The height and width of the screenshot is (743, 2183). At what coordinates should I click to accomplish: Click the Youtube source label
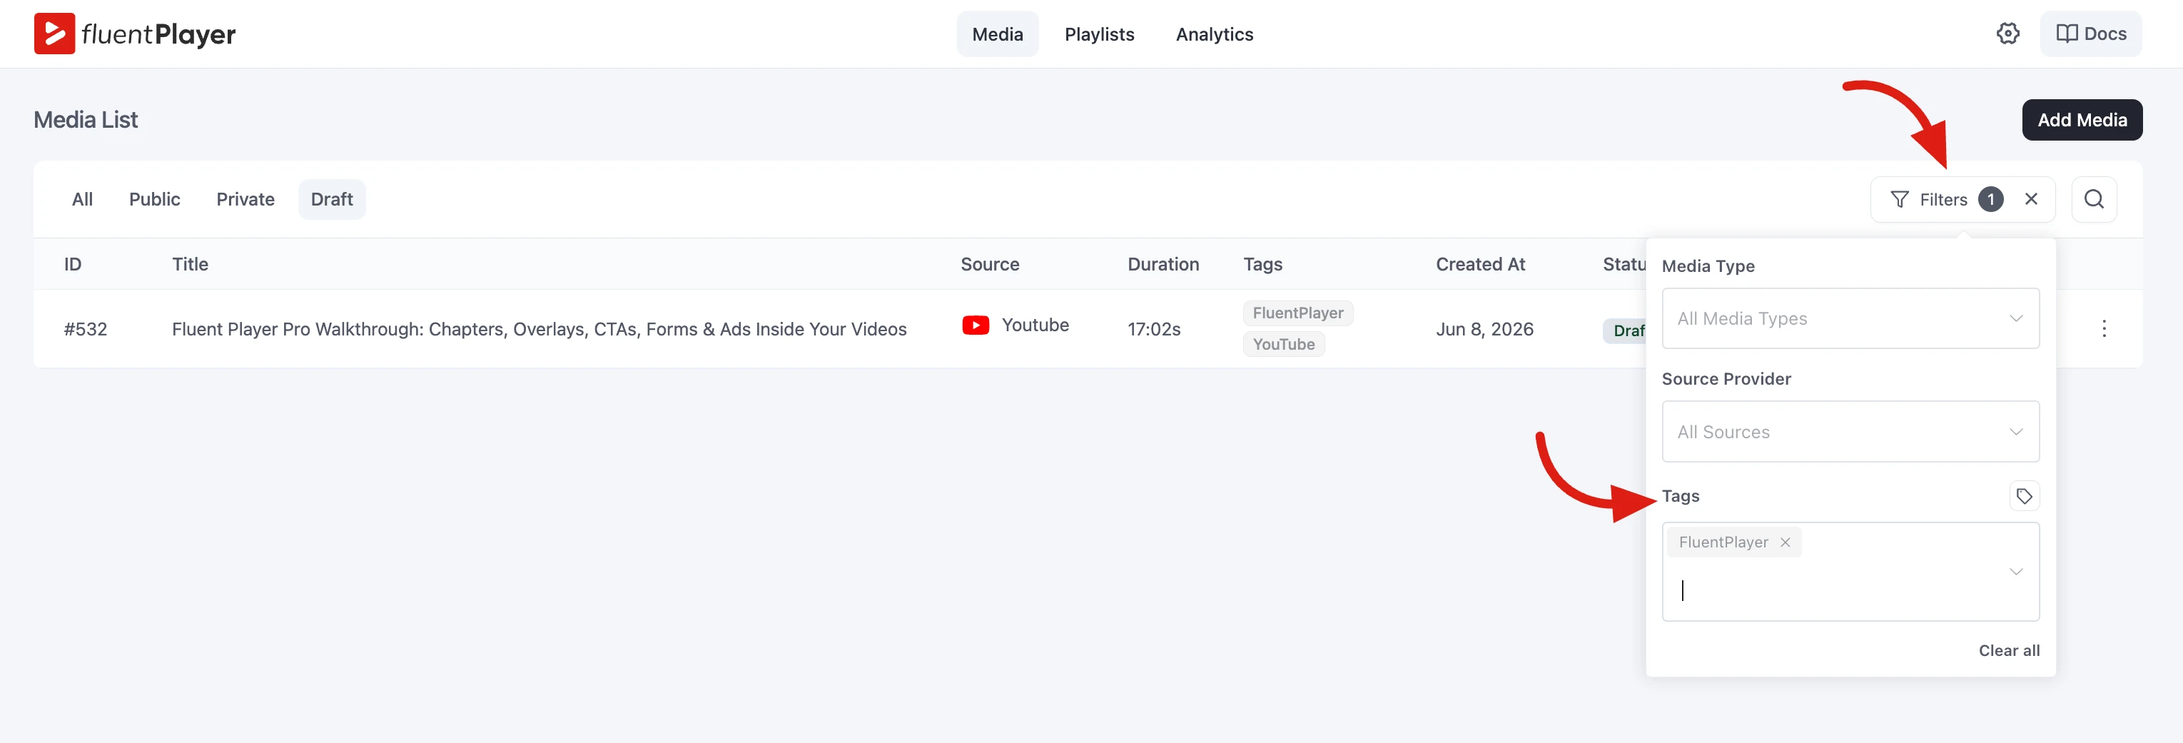point(1035,325)
